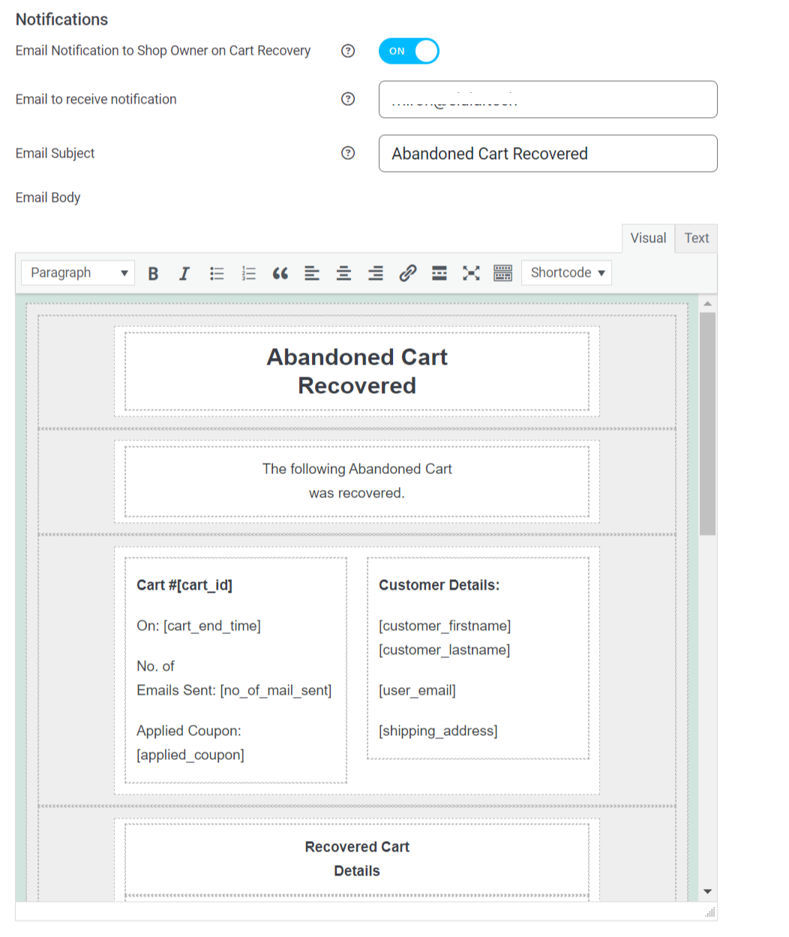Click the 'Abandoned Cart Recovered' heading in body

coord(357,371)
